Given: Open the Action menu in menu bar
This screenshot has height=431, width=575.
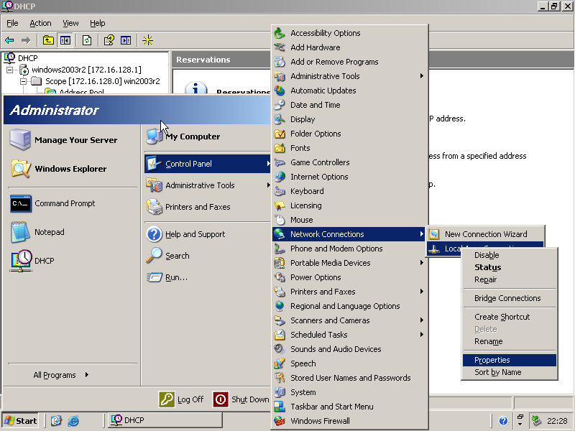Looking at the screenshot, I should pos(40,23).
